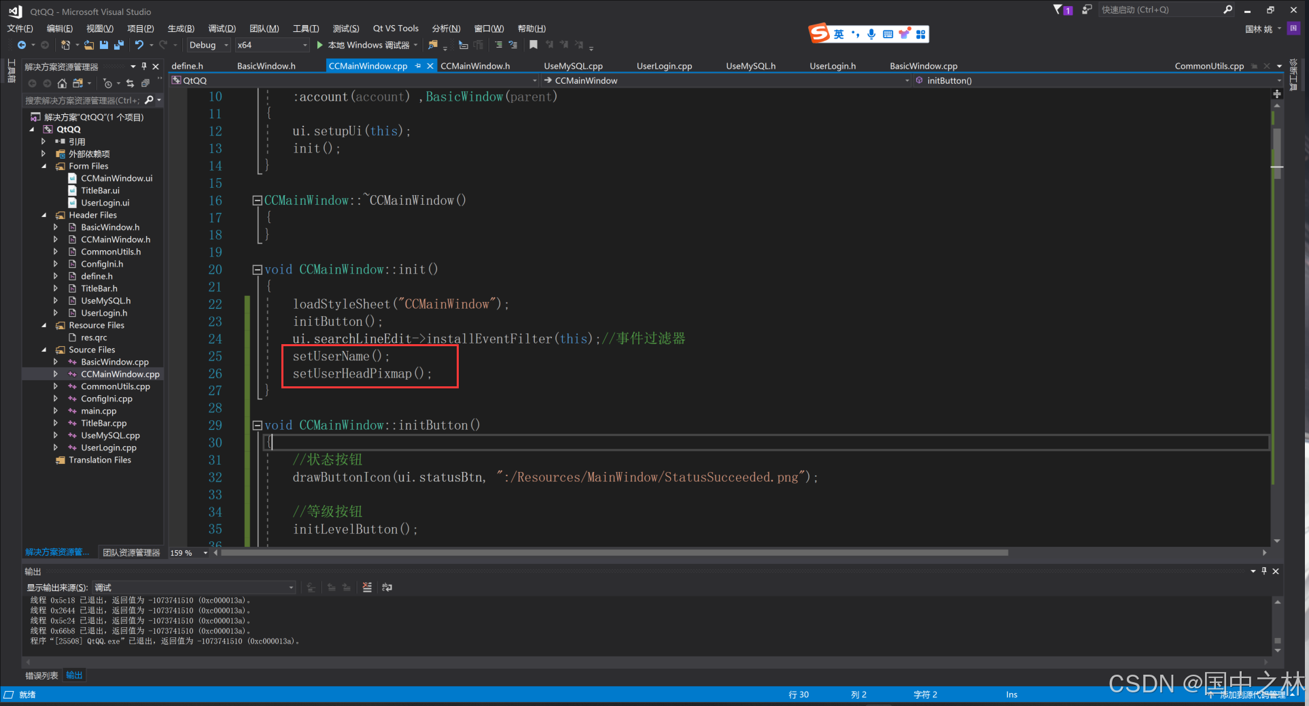This screenshot has height=706, width=1309.
Task: Switch to the 错误列表 error list tab
Action: coord(41,675)
